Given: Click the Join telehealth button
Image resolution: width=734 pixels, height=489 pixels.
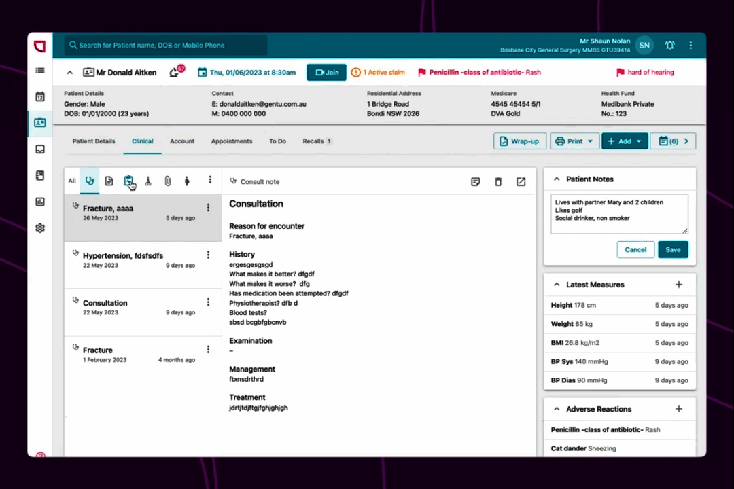Looking at the screenshot, I should click(326, 72).
